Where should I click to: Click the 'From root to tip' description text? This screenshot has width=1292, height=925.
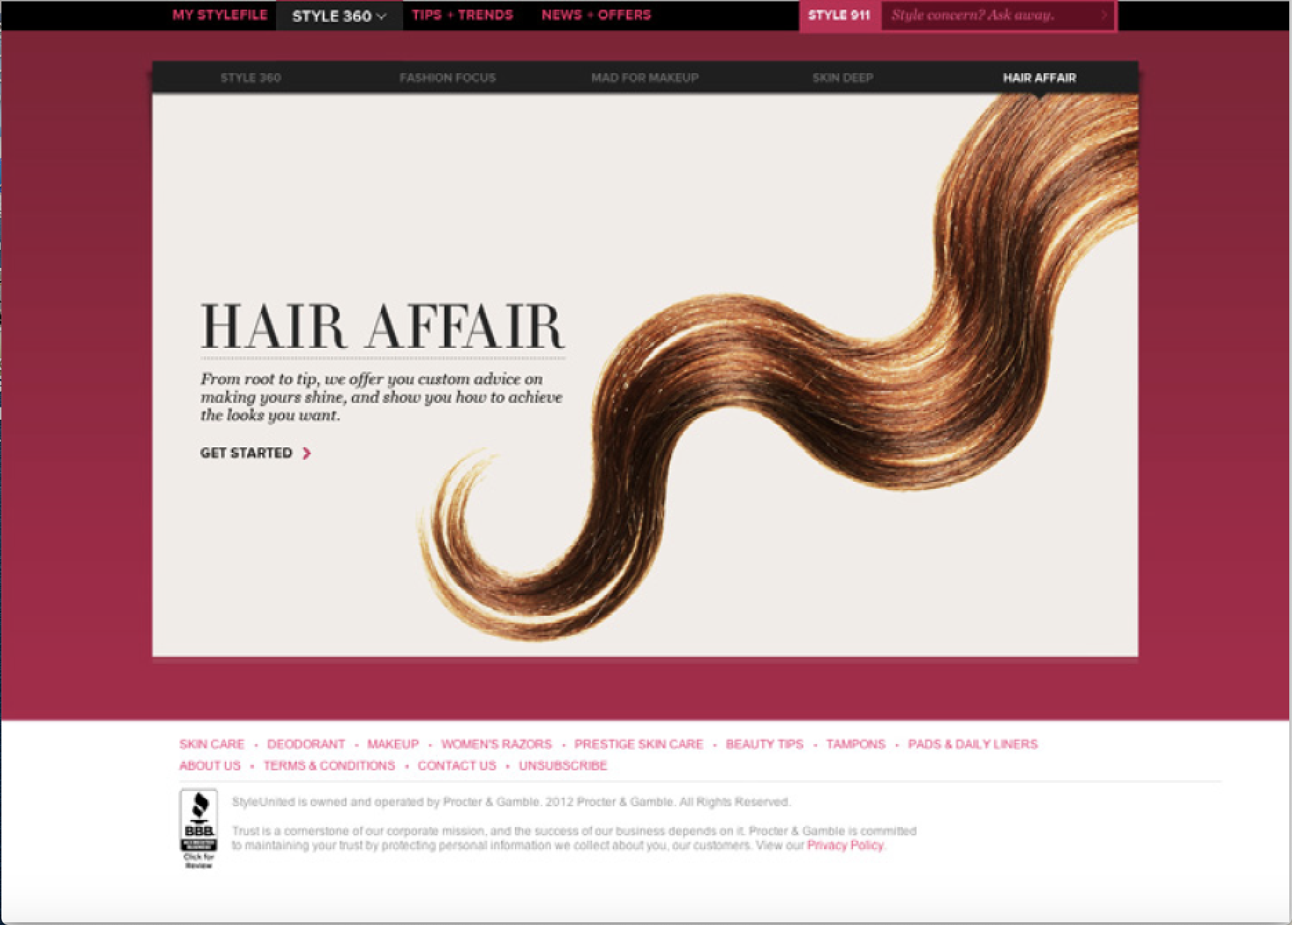[382, 397]
